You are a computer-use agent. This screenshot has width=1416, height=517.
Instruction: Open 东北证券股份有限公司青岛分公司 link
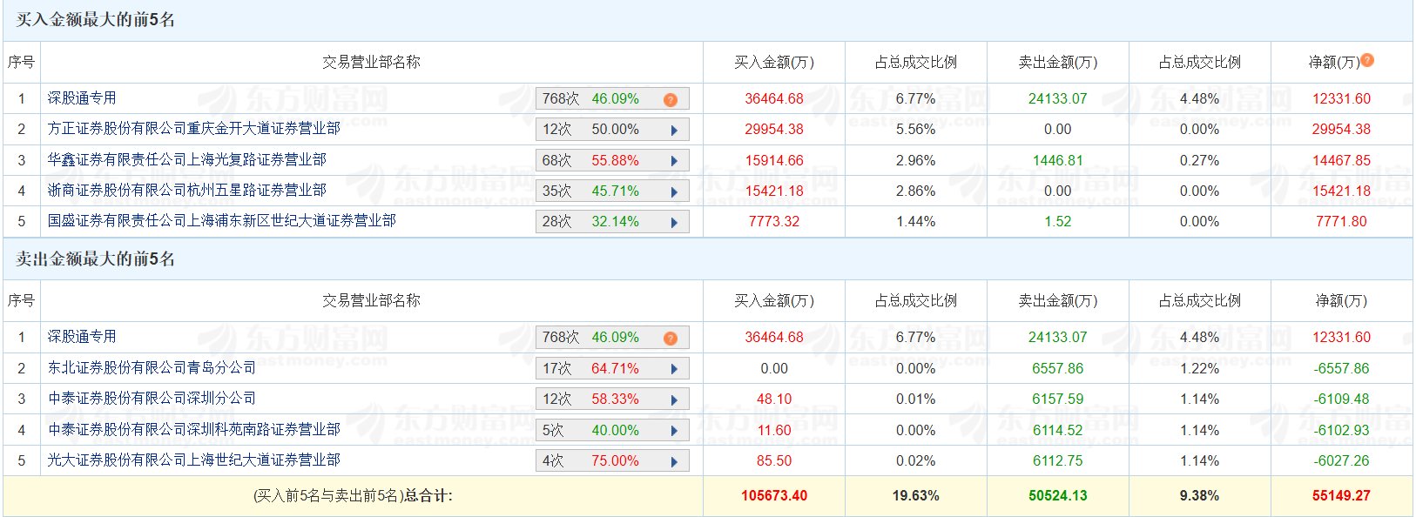(x=152, y=368)
